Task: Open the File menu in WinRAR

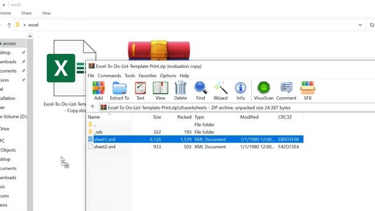Action: tap(91, 76)
